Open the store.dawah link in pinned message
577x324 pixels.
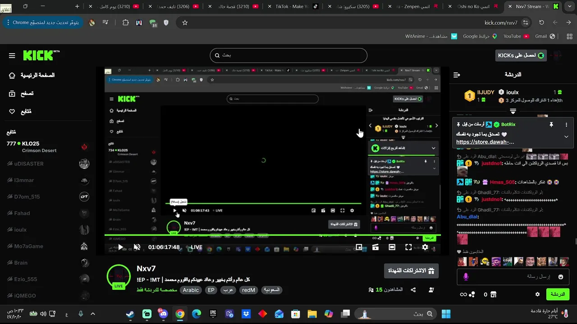tap(485, 142)
